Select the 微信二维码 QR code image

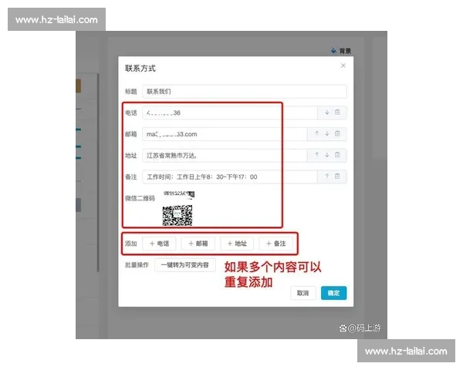[177, 215]
